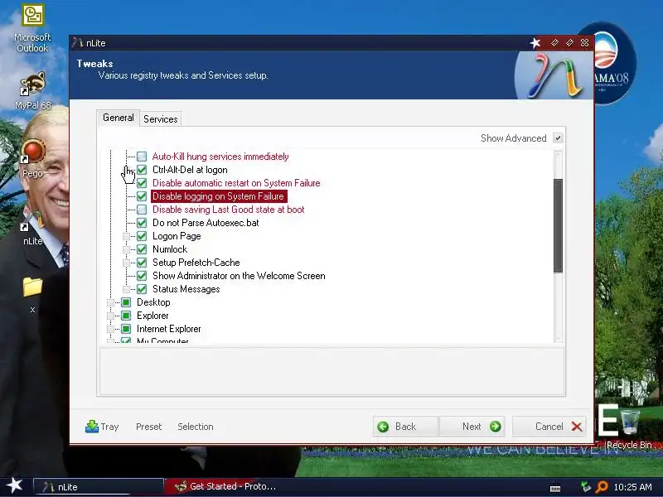
Task: Click the keyboard icon in system tray
Action: [555, 488]
